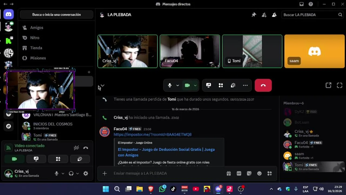Open user settings gear icon
This screenshot has width=346, height=195.
pyautogui.click(x=86, y=174)
